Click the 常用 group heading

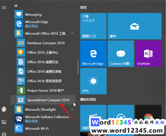[83, 8]
